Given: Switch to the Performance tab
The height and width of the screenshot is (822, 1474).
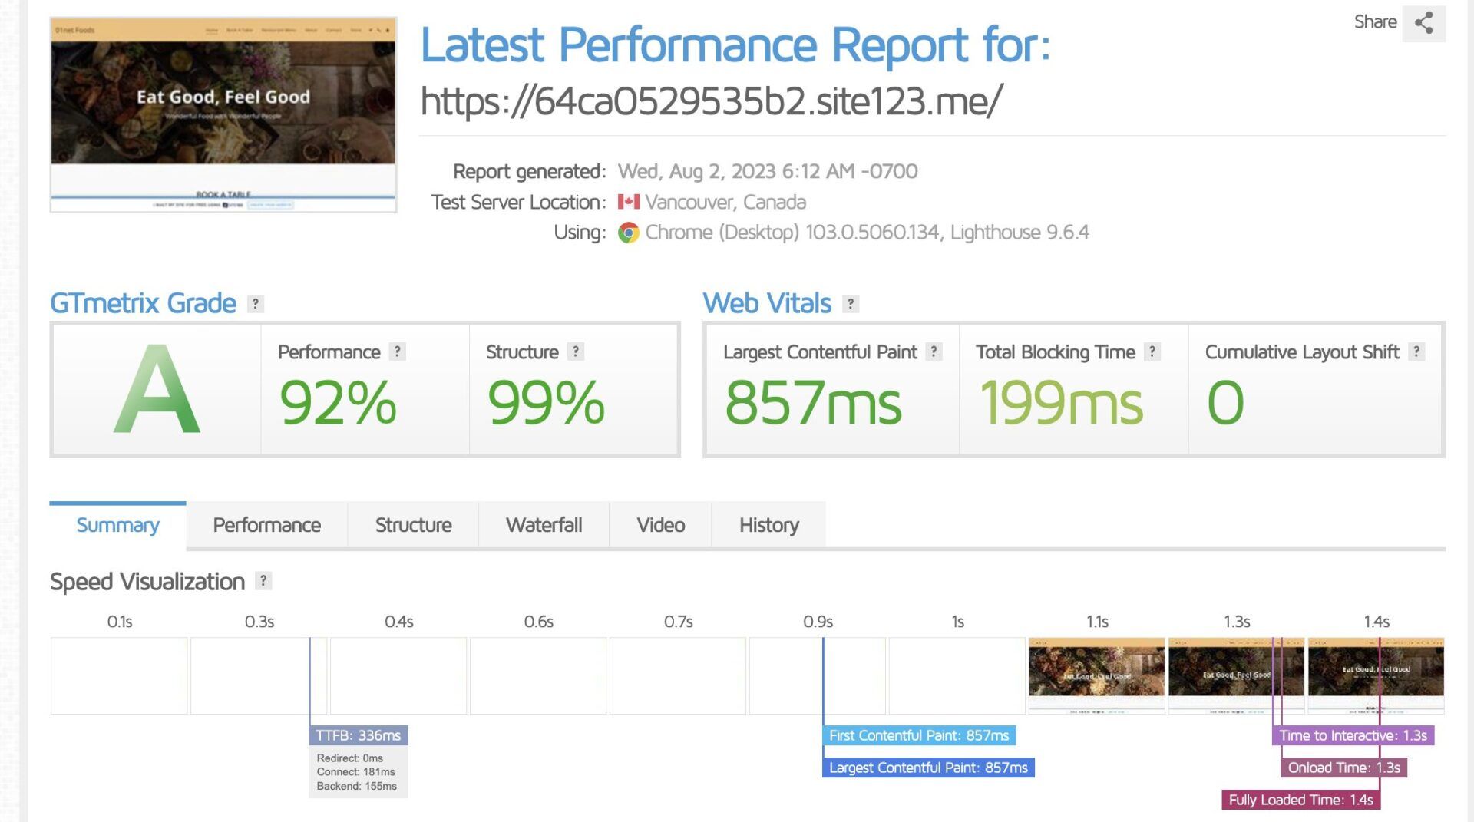Looking at the screenshot, I should [266, 525].
